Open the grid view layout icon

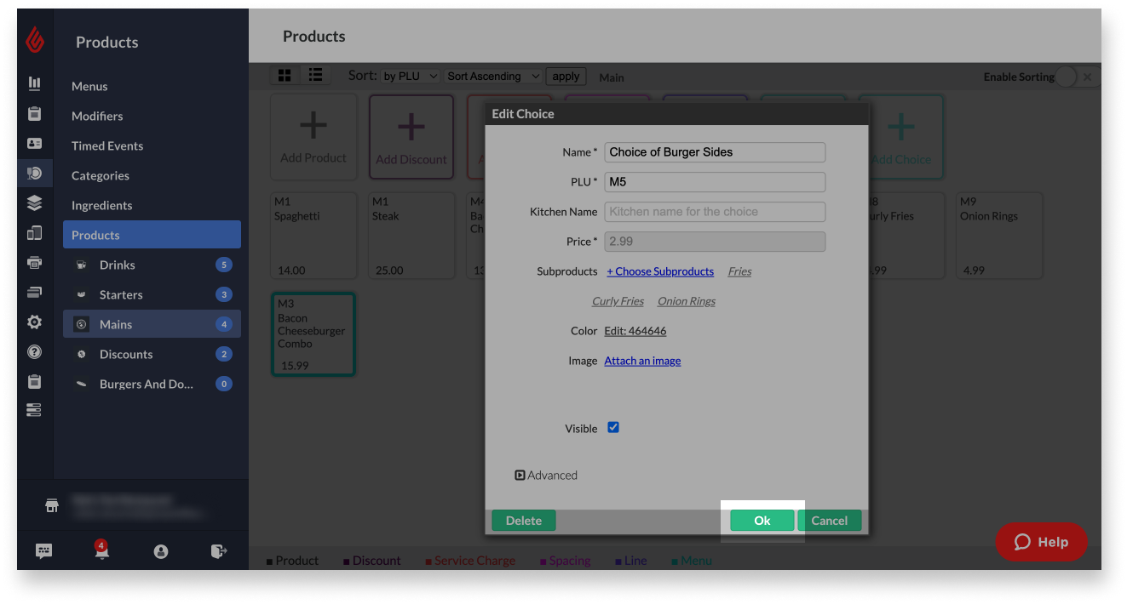point(285,75)
